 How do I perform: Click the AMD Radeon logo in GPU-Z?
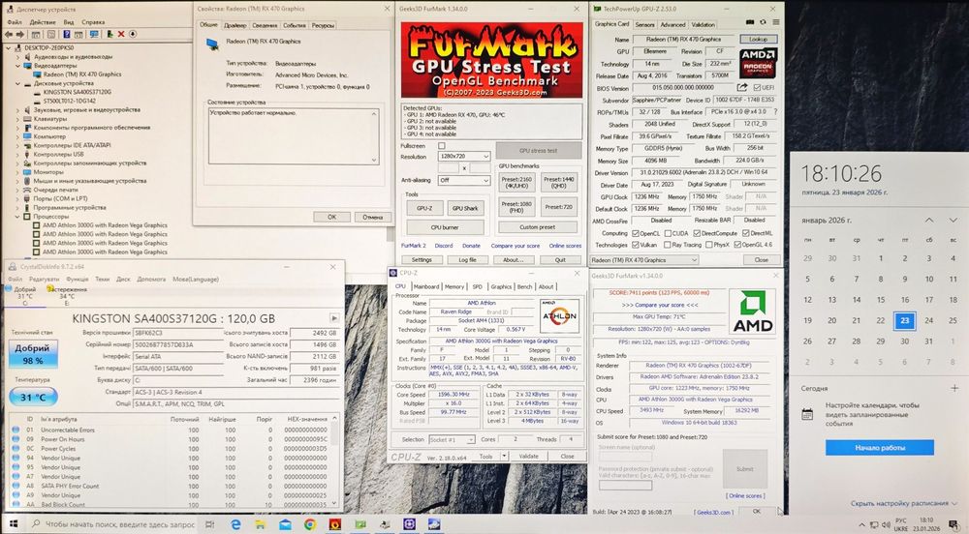[x=758, y=62]
